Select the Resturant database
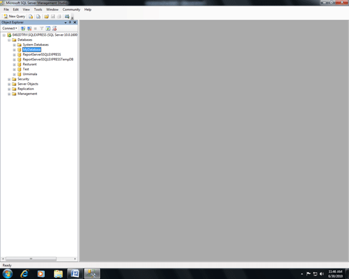Image resolution: width=349 pixels, height=279 pixels. (30, 64)
